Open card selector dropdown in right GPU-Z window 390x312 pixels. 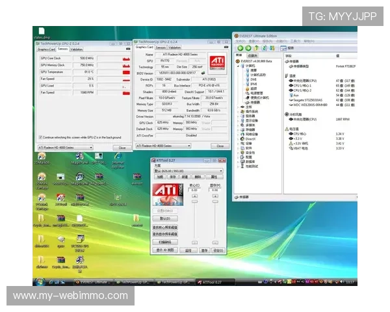(163, 146)
